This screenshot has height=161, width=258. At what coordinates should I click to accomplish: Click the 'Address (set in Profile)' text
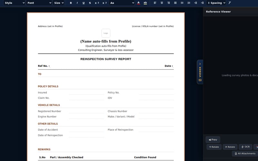tap(50, 26)
